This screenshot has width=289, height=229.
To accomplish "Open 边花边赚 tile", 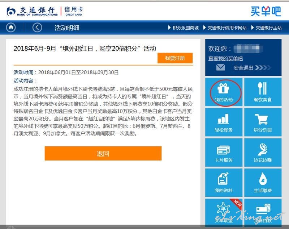I will (x=263, y=153).
